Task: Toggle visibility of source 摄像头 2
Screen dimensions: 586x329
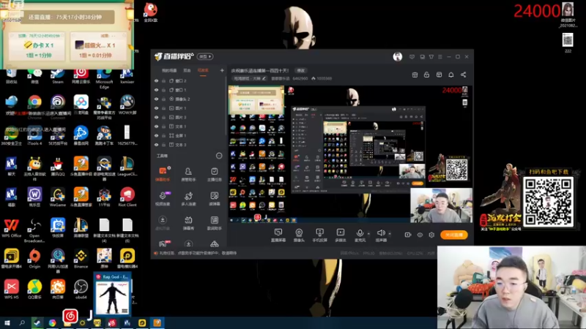Action: click(156, 99)
